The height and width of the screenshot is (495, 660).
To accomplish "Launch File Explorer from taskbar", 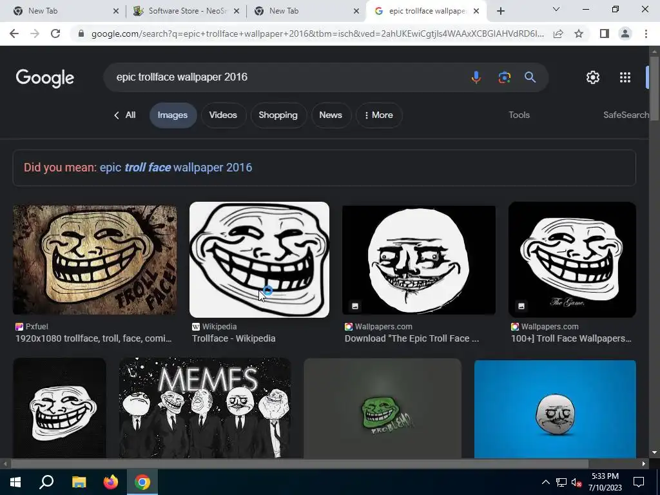I will tap(79, 482).
